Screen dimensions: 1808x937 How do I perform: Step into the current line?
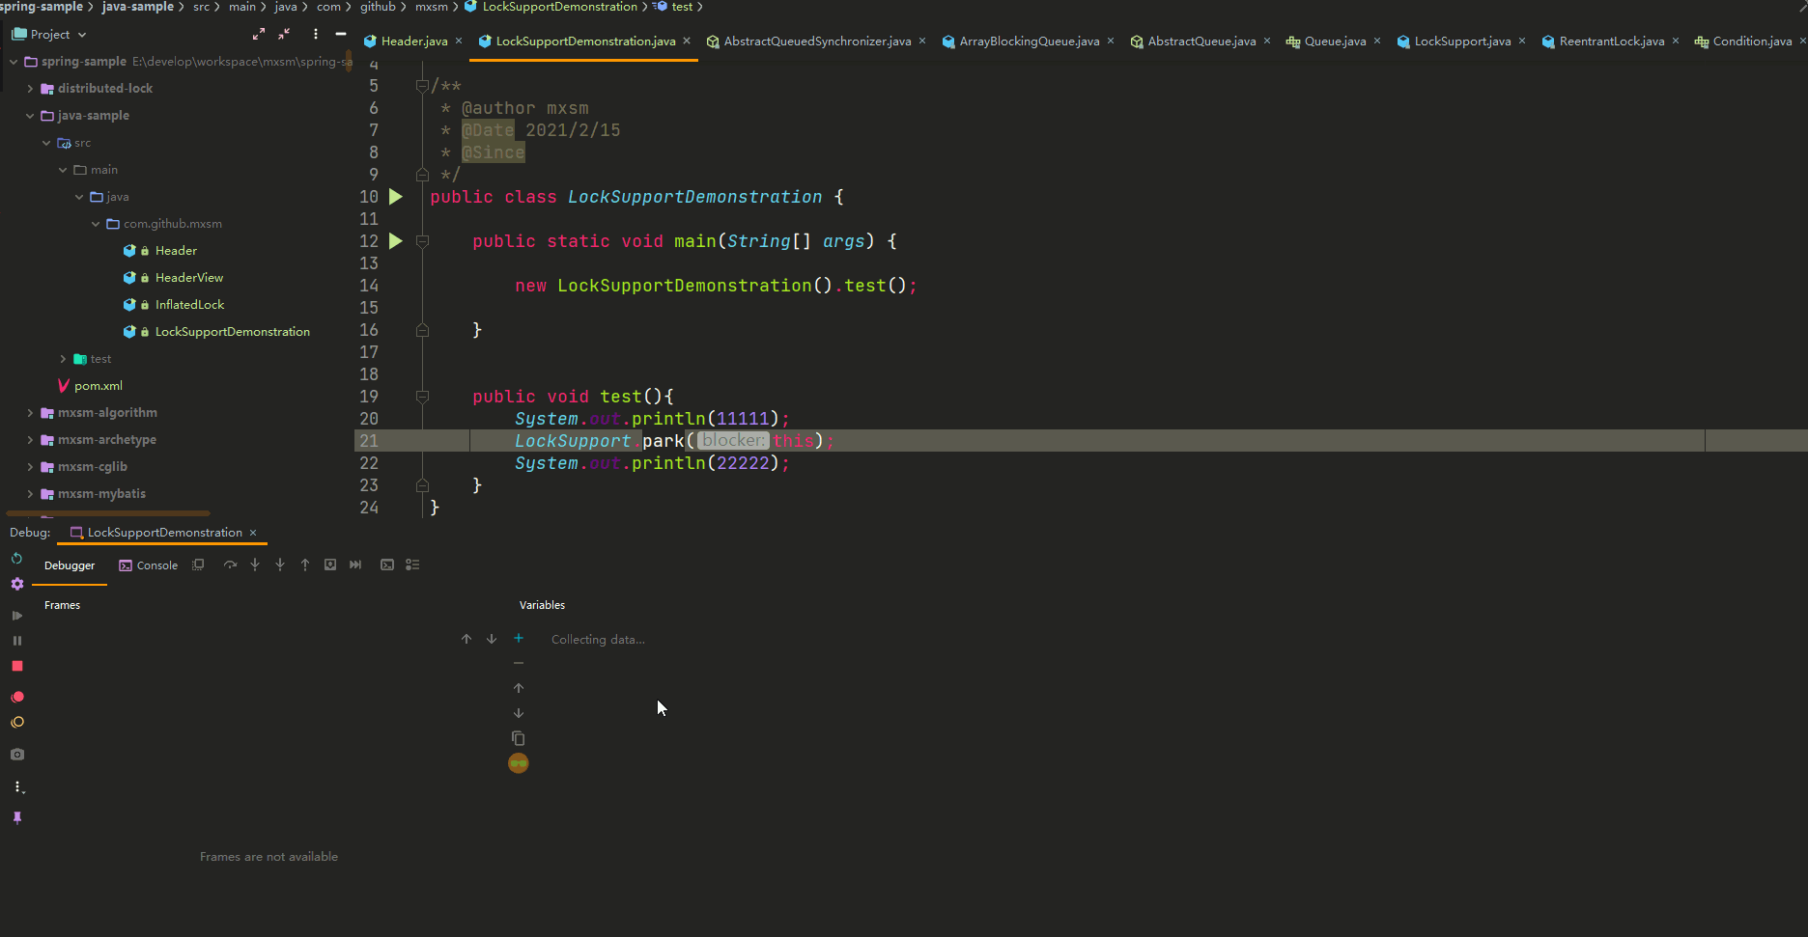[255, 565]
